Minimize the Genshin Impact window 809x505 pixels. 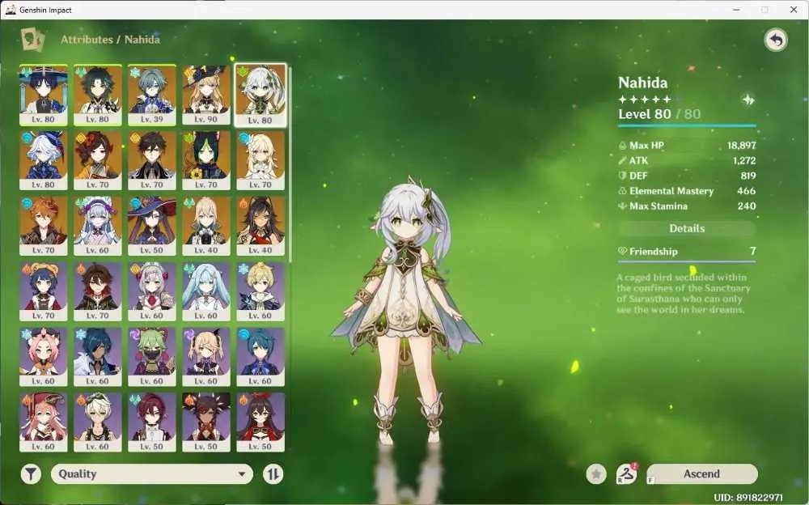coord(737,10)
